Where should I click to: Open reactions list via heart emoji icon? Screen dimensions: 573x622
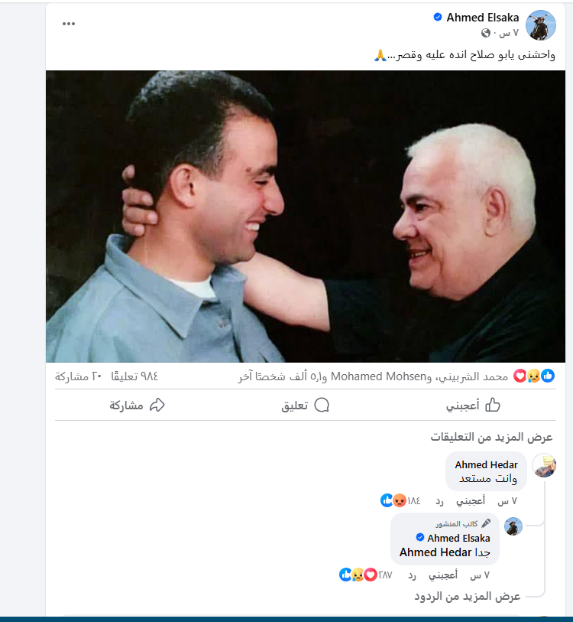point(520,376)
